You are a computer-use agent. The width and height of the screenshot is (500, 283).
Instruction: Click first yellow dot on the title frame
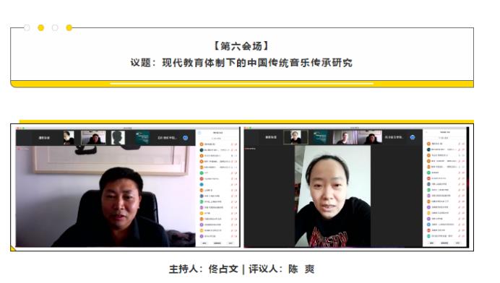point(40,27)
